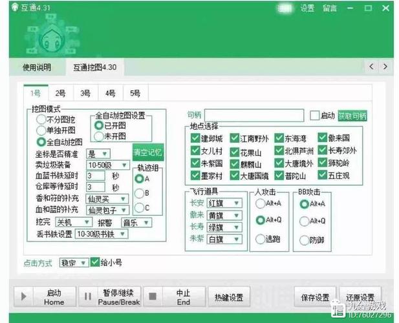Uncheck 傲来国 location
The width and height of the screenshot is (399, 323).
[x=323, y=138]
